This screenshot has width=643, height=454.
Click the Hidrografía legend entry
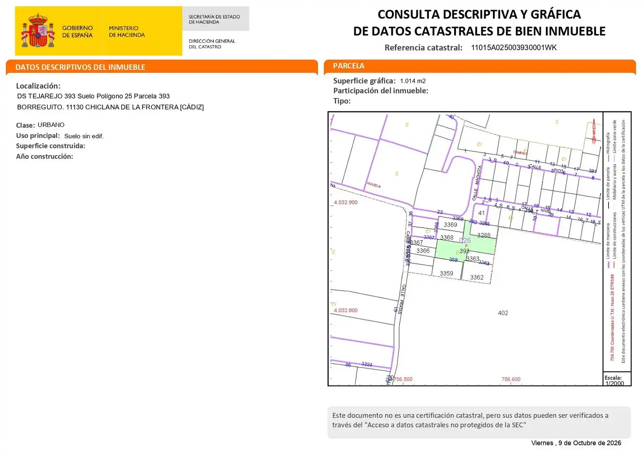608,146
